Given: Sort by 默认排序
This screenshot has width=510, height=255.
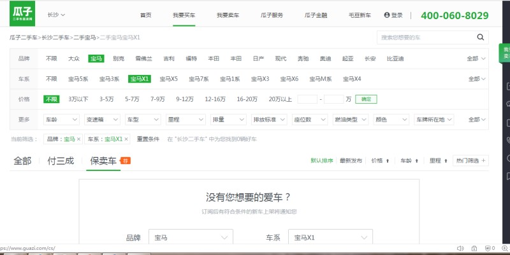Looking at the screenshot, I should 322,161.
